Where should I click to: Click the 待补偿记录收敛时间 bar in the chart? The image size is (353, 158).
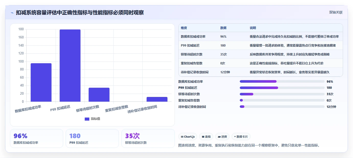pos(157,99)
